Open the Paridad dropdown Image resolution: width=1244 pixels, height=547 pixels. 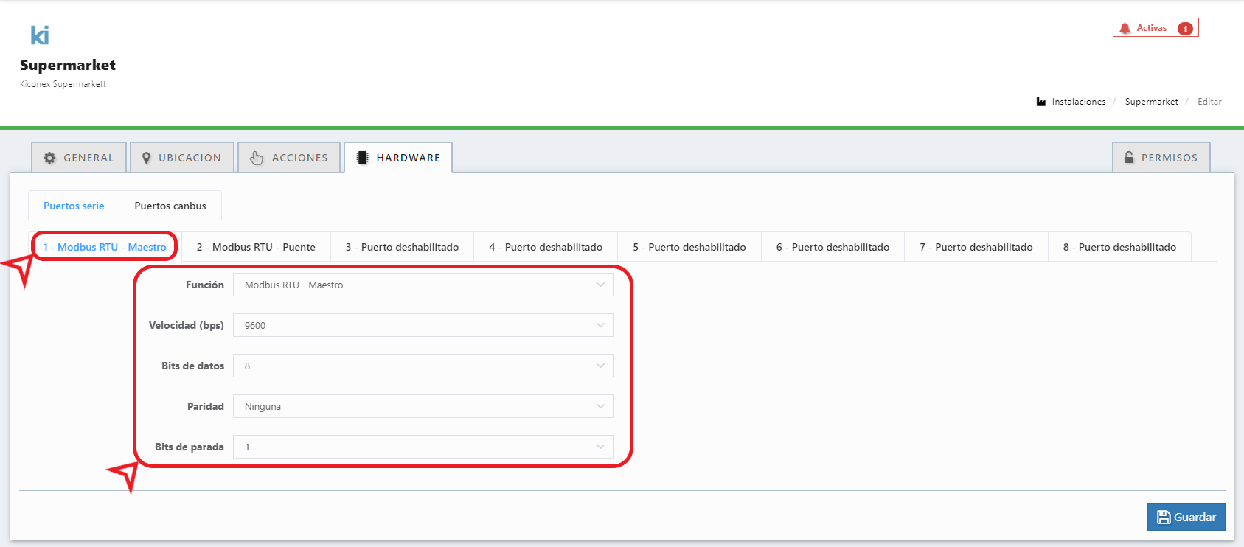point(423,406)
